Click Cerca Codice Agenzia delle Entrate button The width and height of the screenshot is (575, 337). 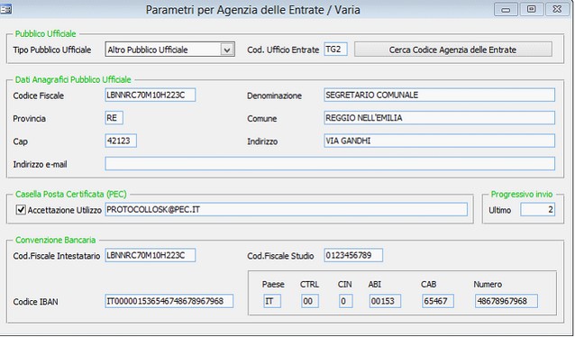pos(453,50)
